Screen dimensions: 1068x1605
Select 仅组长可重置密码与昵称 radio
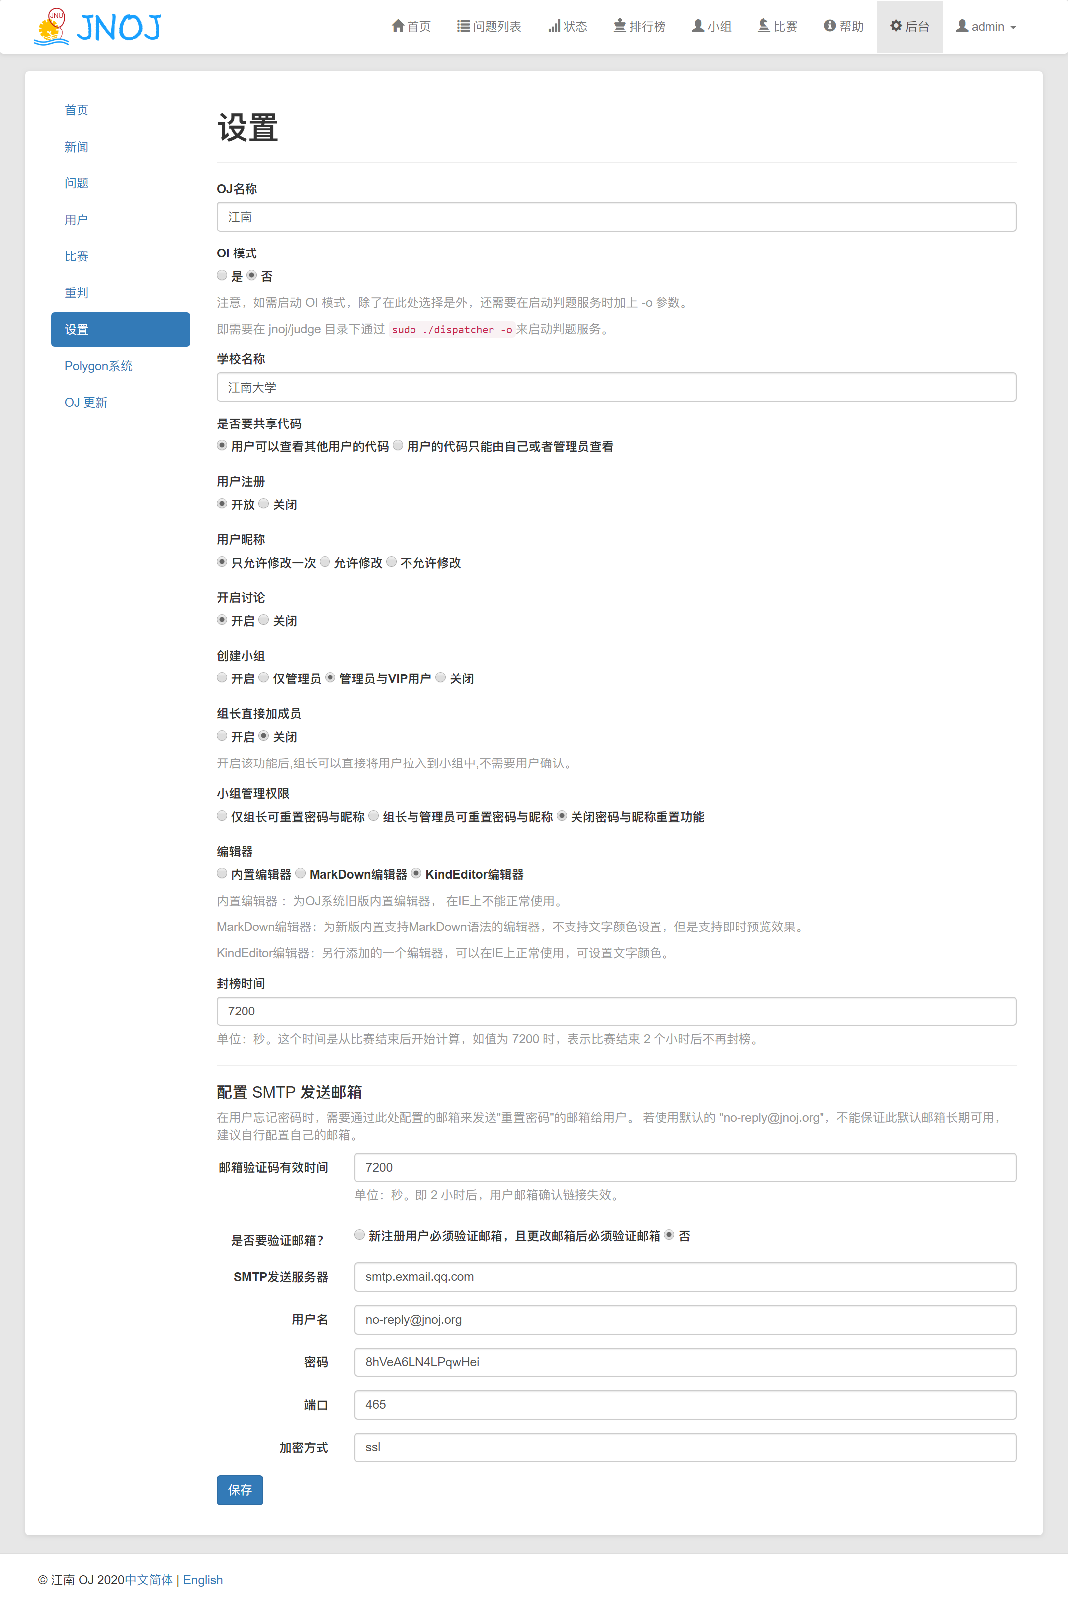point(222,816)
